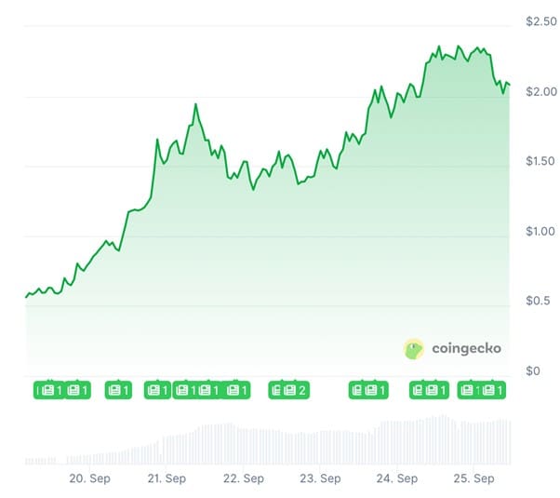Screen dimensions: 560x498
Task: Click the $0.5 price axis label
Action: click(x=538, y=301)
